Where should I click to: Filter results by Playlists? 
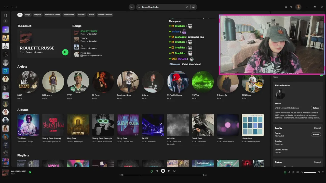pos(38,14)
